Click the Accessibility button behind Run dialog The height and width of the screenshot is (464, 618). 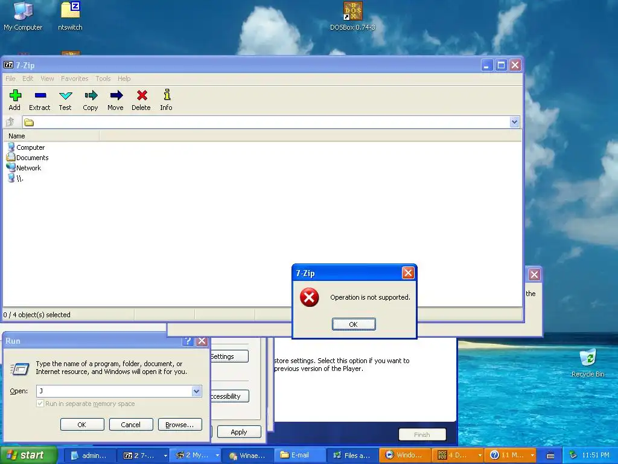coord(230,396)
